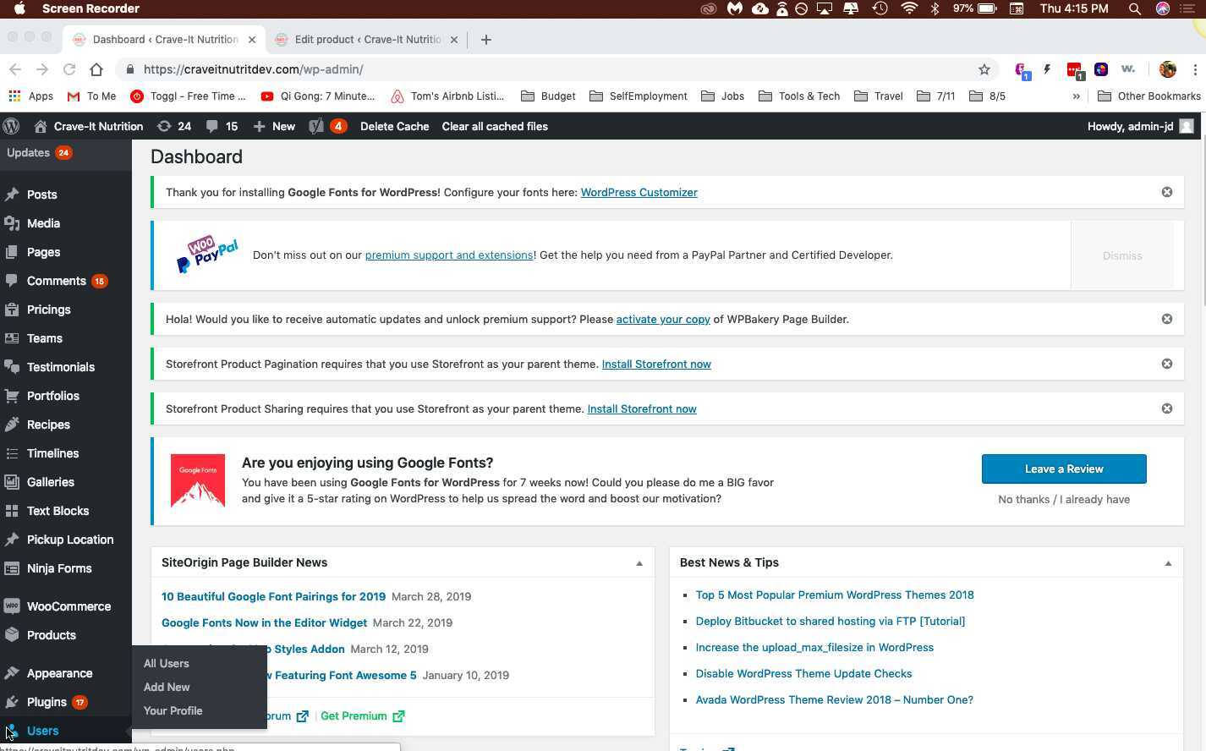This screenshot has height=751, width=1206.
Task: Click the Google Fonts mountain logo thumbnail
Action: [198, 481]
